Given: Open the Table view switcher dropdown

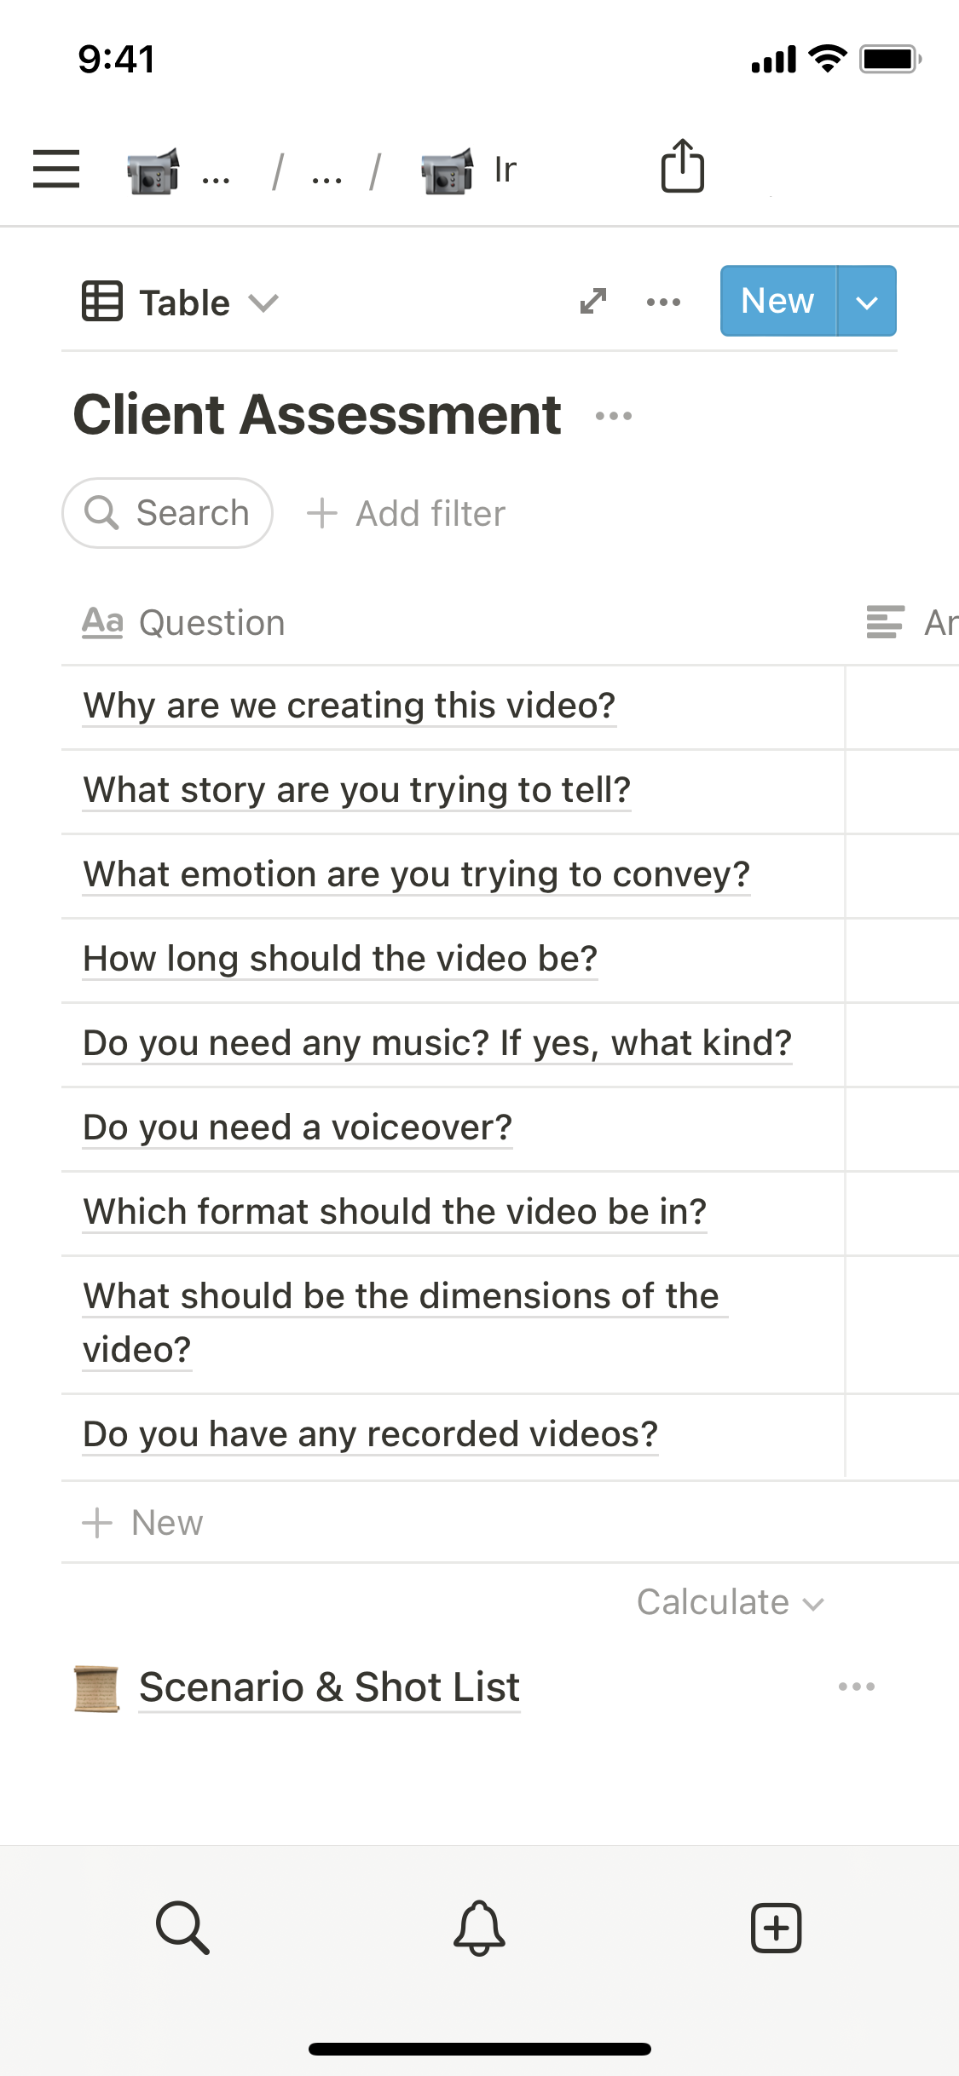Looking at the screenshot, I should coord(181,303).
